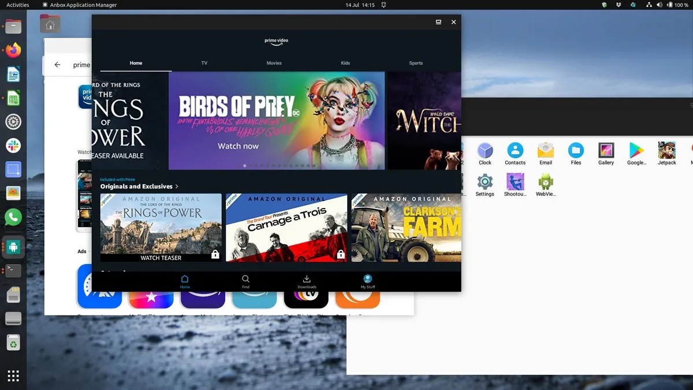Screen dimensions: 693x390
Task: Open the Jetpack Joyride game icon
Action: click(x=666, y=150)
